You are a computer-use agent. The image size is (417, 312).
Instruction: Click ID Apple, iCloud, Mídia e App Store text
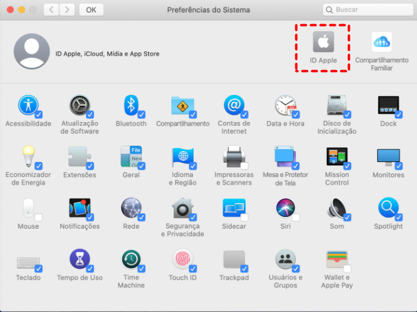pyautogui.click(x=107, y=54)
